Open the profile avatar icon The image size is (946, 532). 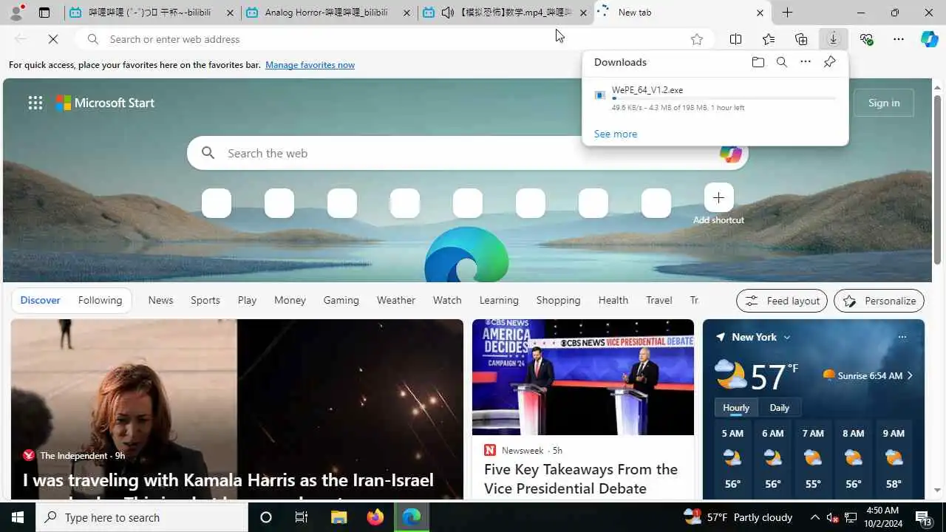(x=16, y=13)
